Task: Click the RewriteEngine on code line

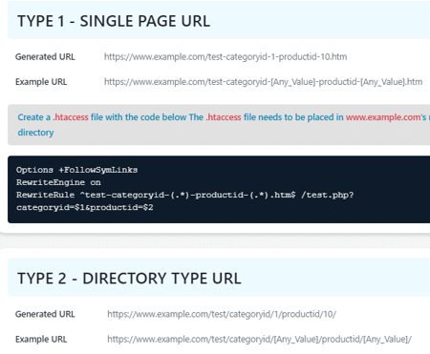Action: (58, 182)
